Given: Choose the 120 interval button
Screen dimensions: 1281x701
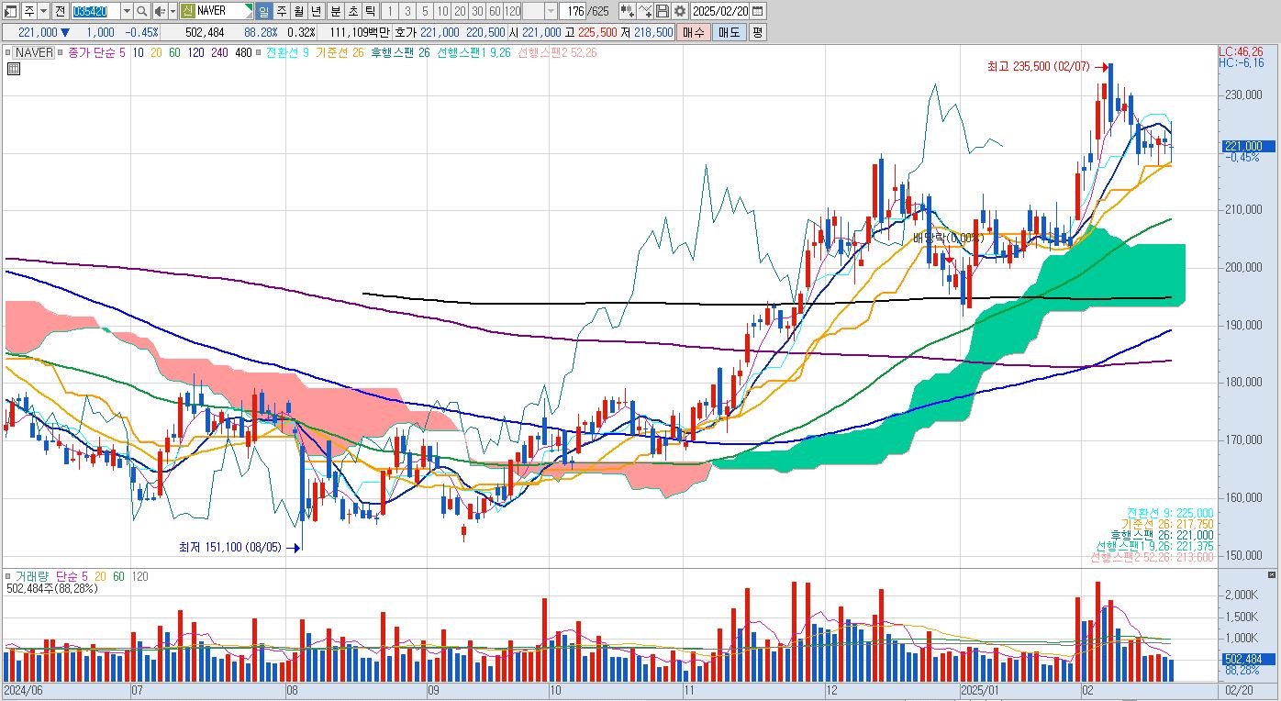Looking at the screenshot, I should coord(512,11).
